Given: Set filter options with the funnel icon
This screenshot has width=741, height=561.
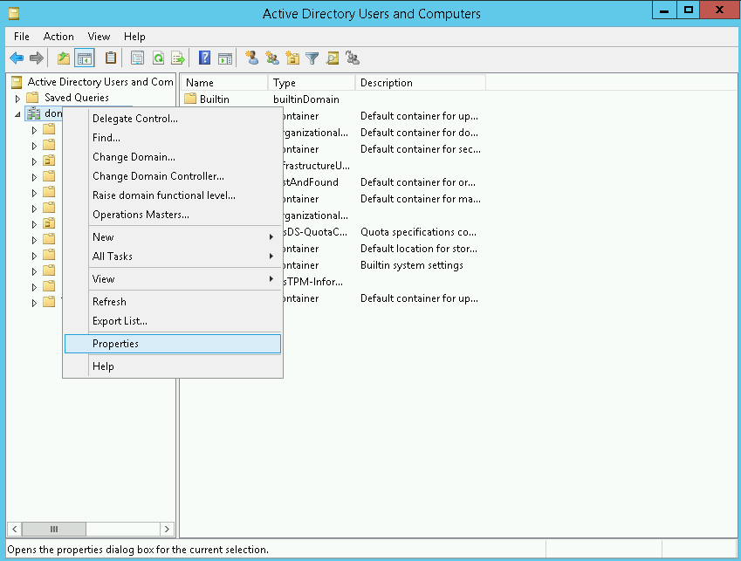Looking at the screenshot, I should pos(312,58).
